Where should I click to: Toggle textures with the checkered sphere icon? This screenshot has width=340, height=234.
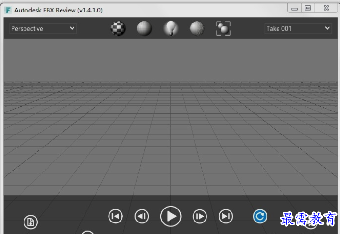(118, 29)
